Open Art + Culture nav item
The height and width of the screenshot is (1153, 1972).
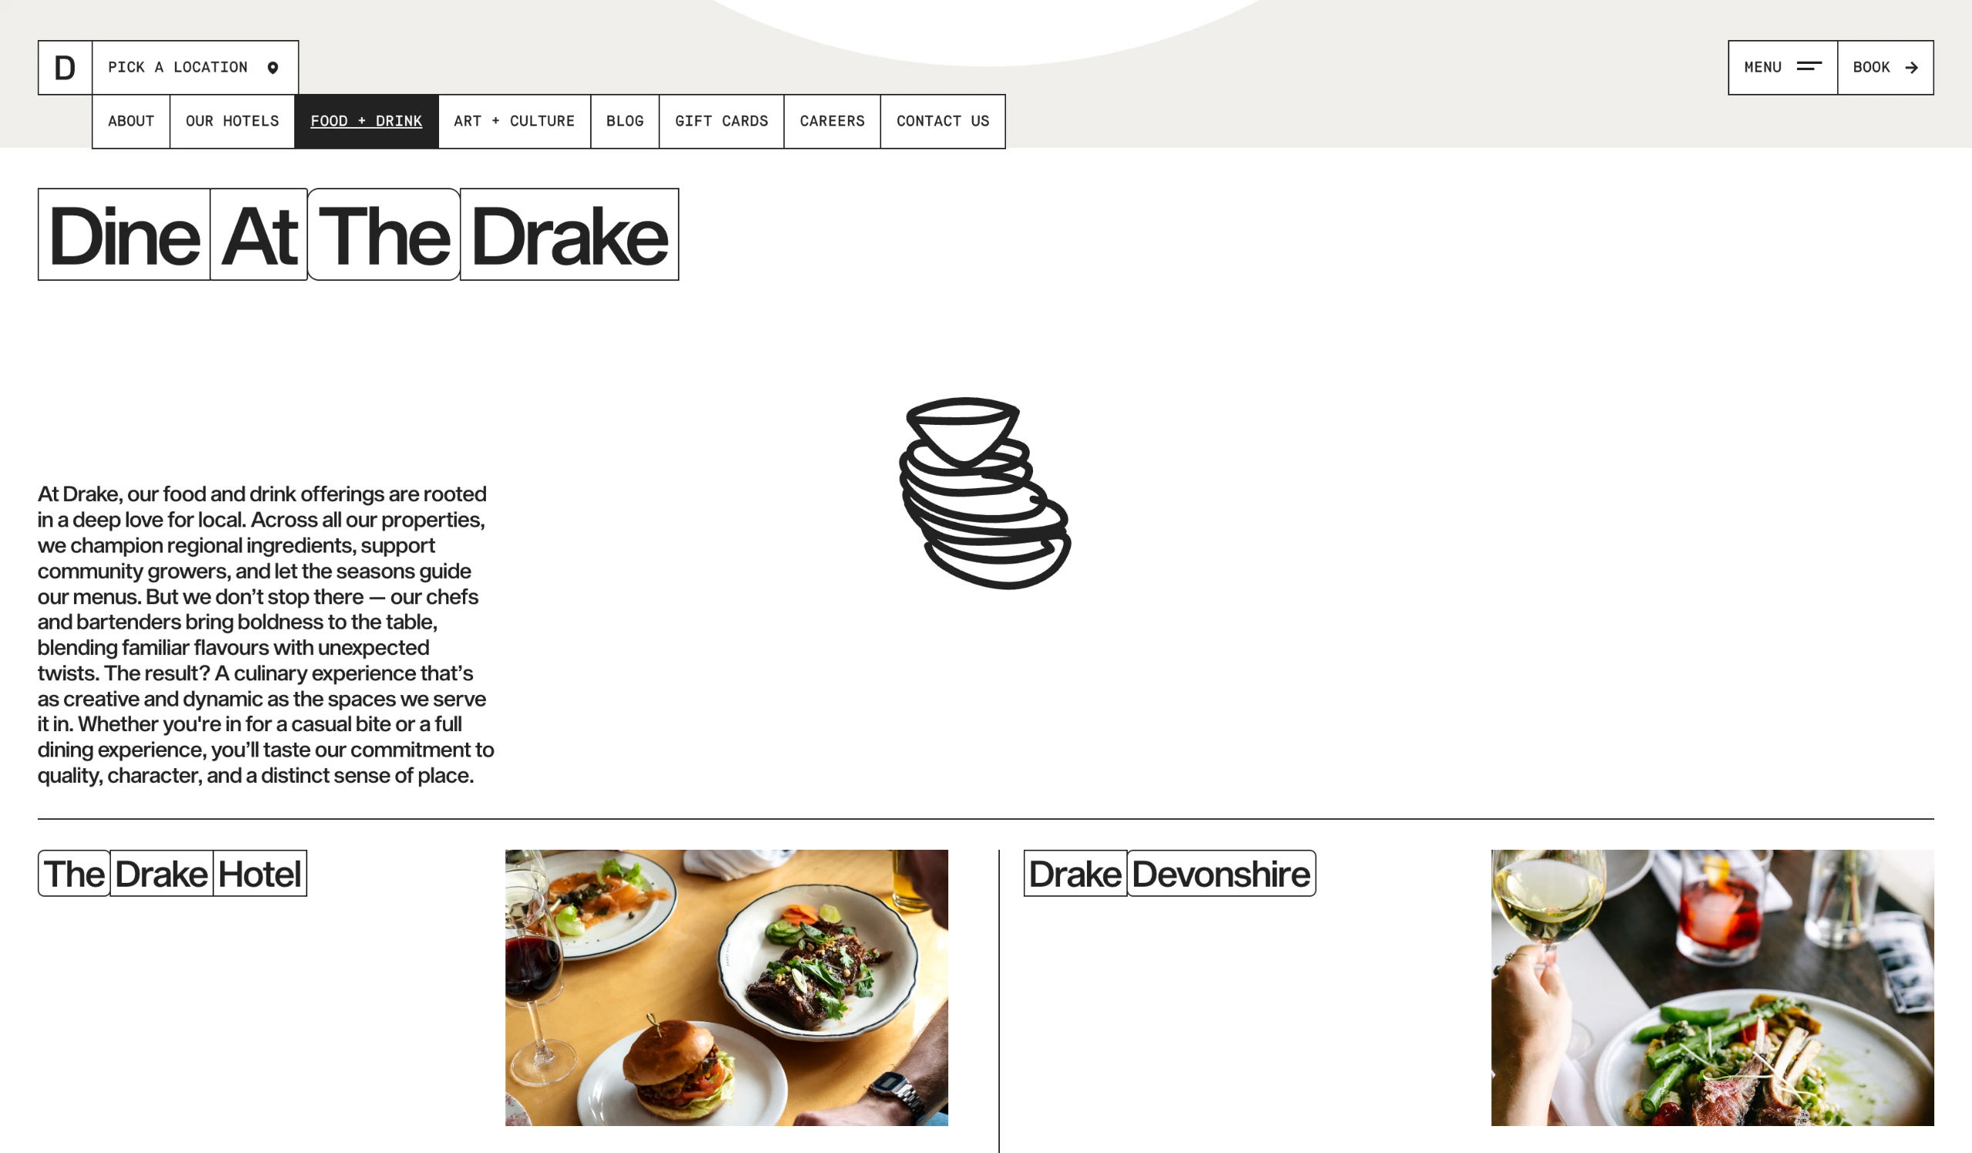tap(514, 121)
